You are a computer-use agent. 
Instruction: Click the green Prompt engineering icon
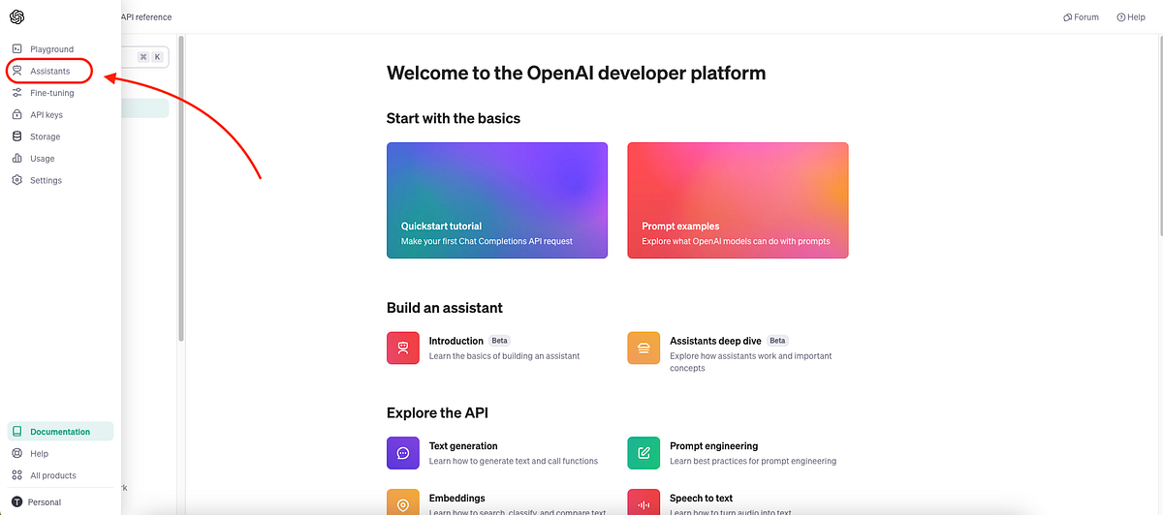click(x=644, y=453)
